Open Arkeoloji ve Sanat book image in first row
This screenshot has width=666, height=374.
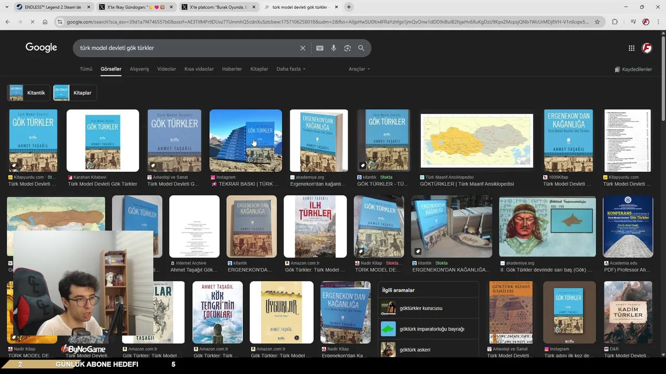coord(174,141)
